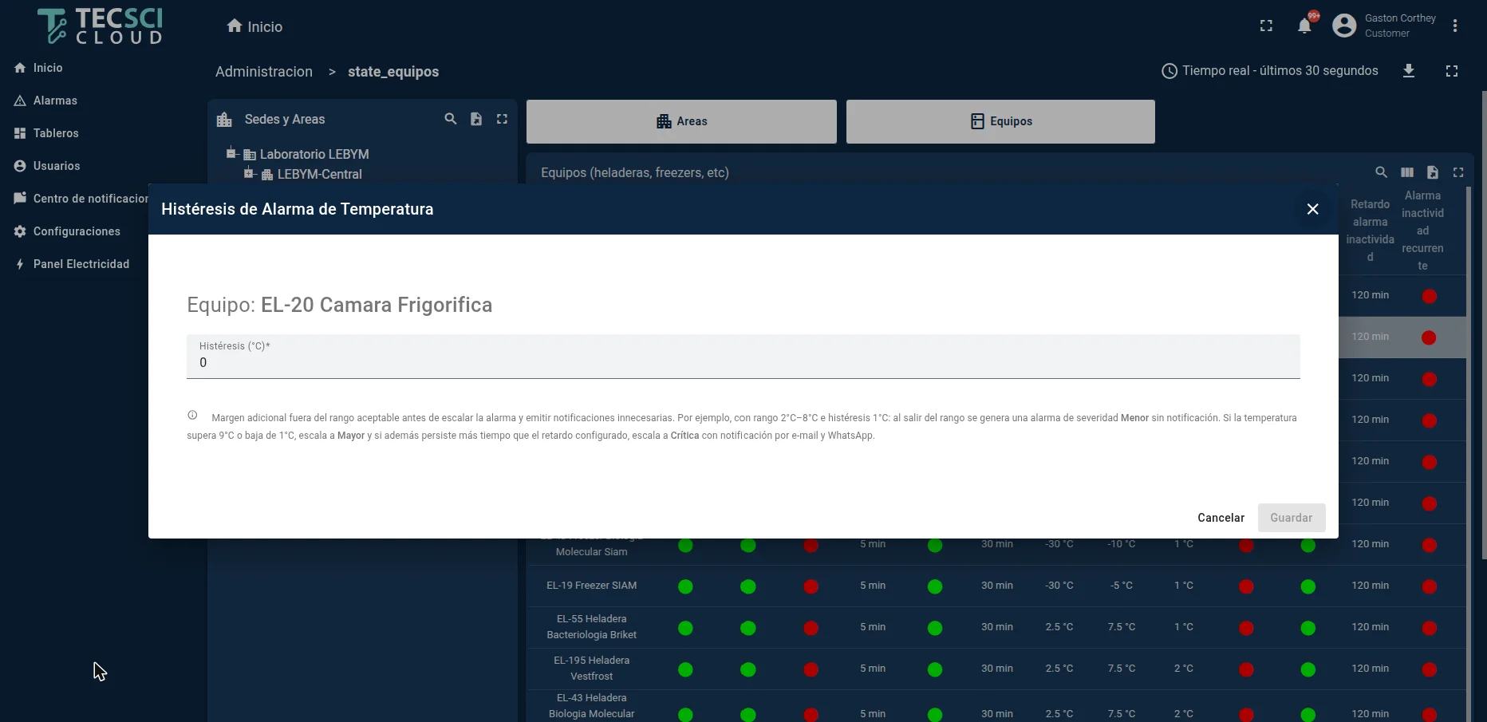The height and width of the screenshot is (722, 1487).
Task: Click the info icon beside the hysteresis description
Action: pos(192,415)
